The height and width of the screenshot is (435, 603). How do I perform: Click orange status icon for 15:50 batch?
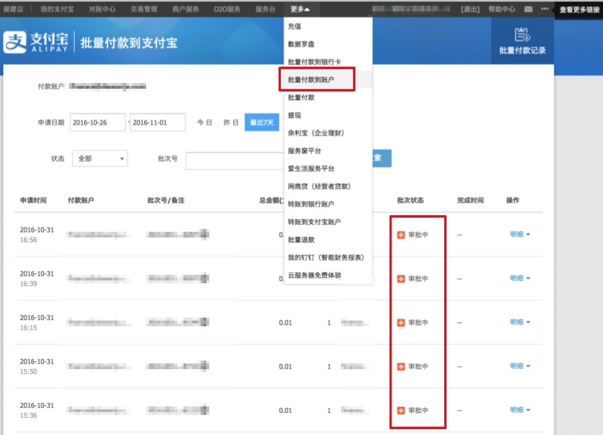[401, 366]
